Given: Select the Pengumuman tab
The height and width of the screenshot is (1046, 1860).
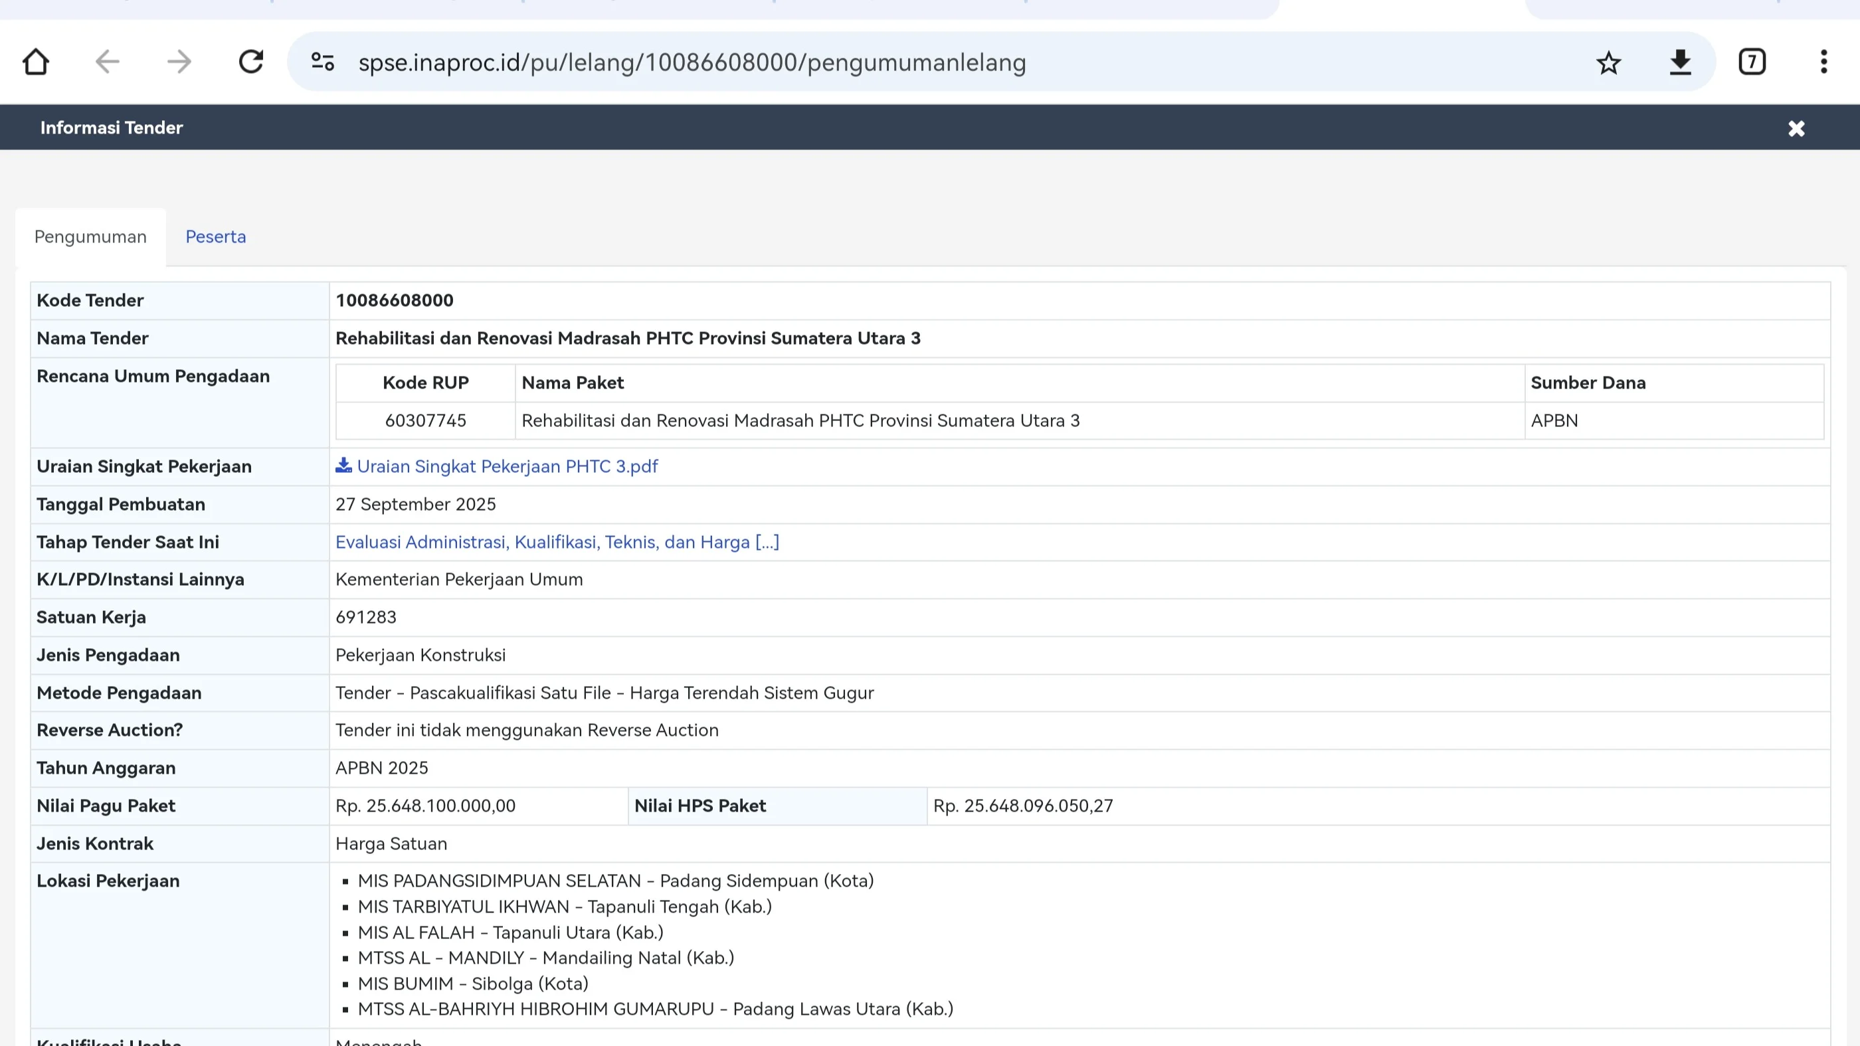Looking at the screenshot, I should point(90,237).
